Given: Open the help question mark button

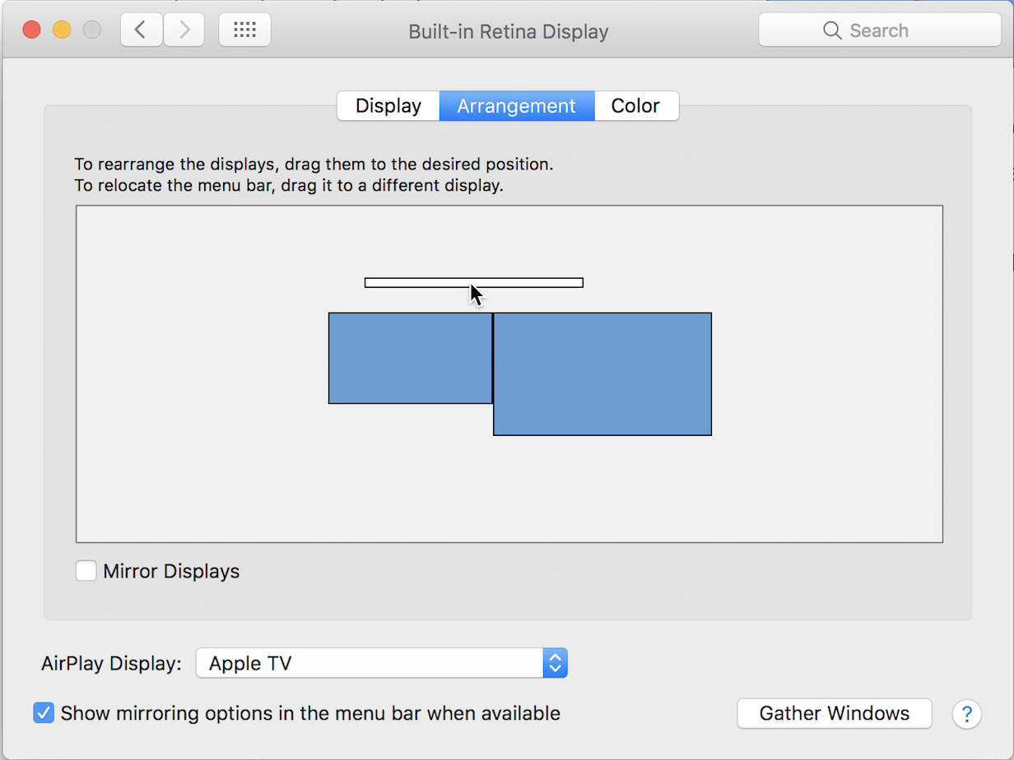Looking at the screenshot, I should [x=966, y=713].
